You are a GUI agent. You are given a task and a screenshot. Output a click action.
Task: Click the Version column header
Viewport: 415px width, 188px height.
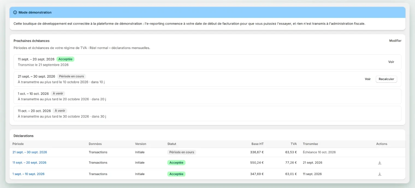pos(141,144)
